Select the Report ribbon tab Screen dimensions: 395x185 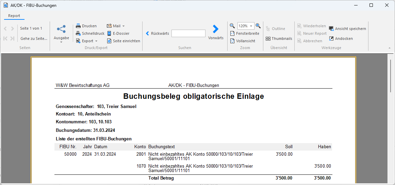tap(14, 16)
